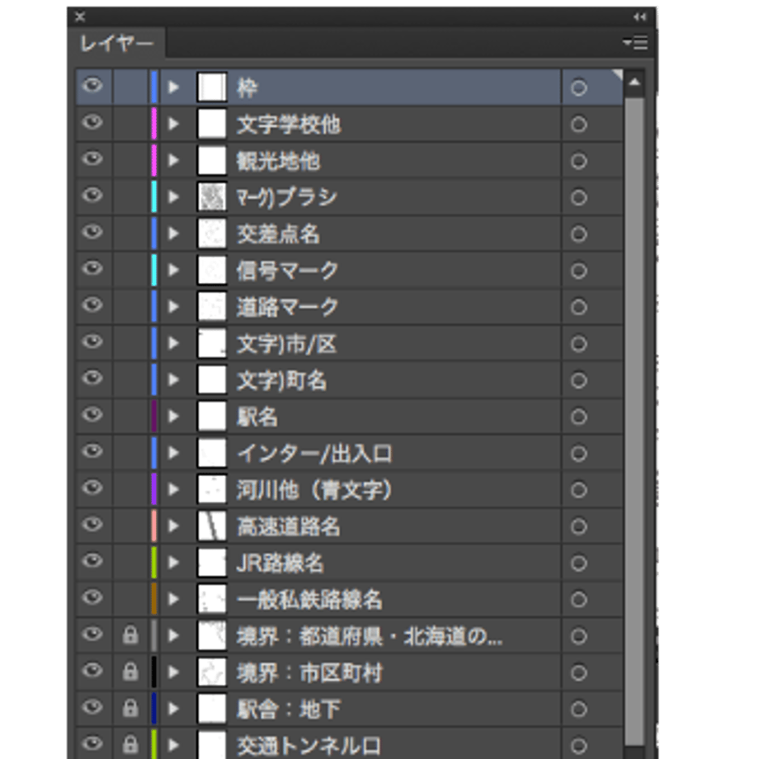Select the 信号マーク layer name

[x=288, y=271]
